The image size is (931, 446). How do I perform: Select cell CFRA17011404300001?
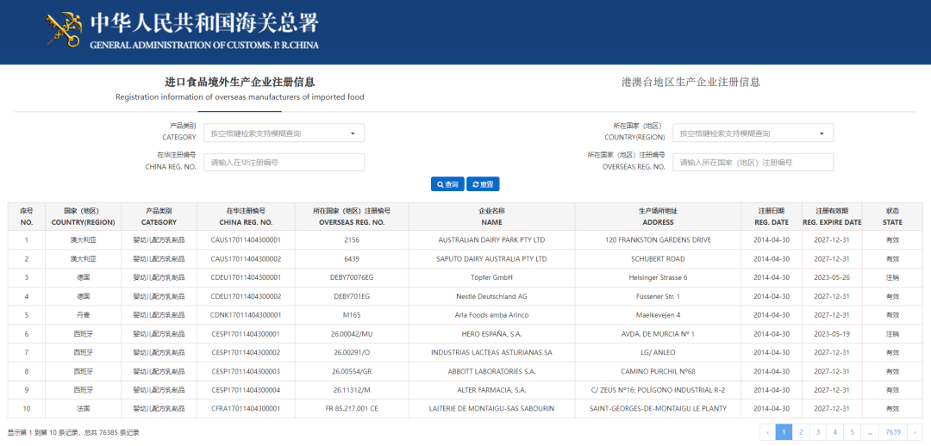pyautogui.click(x=246, y=409)
